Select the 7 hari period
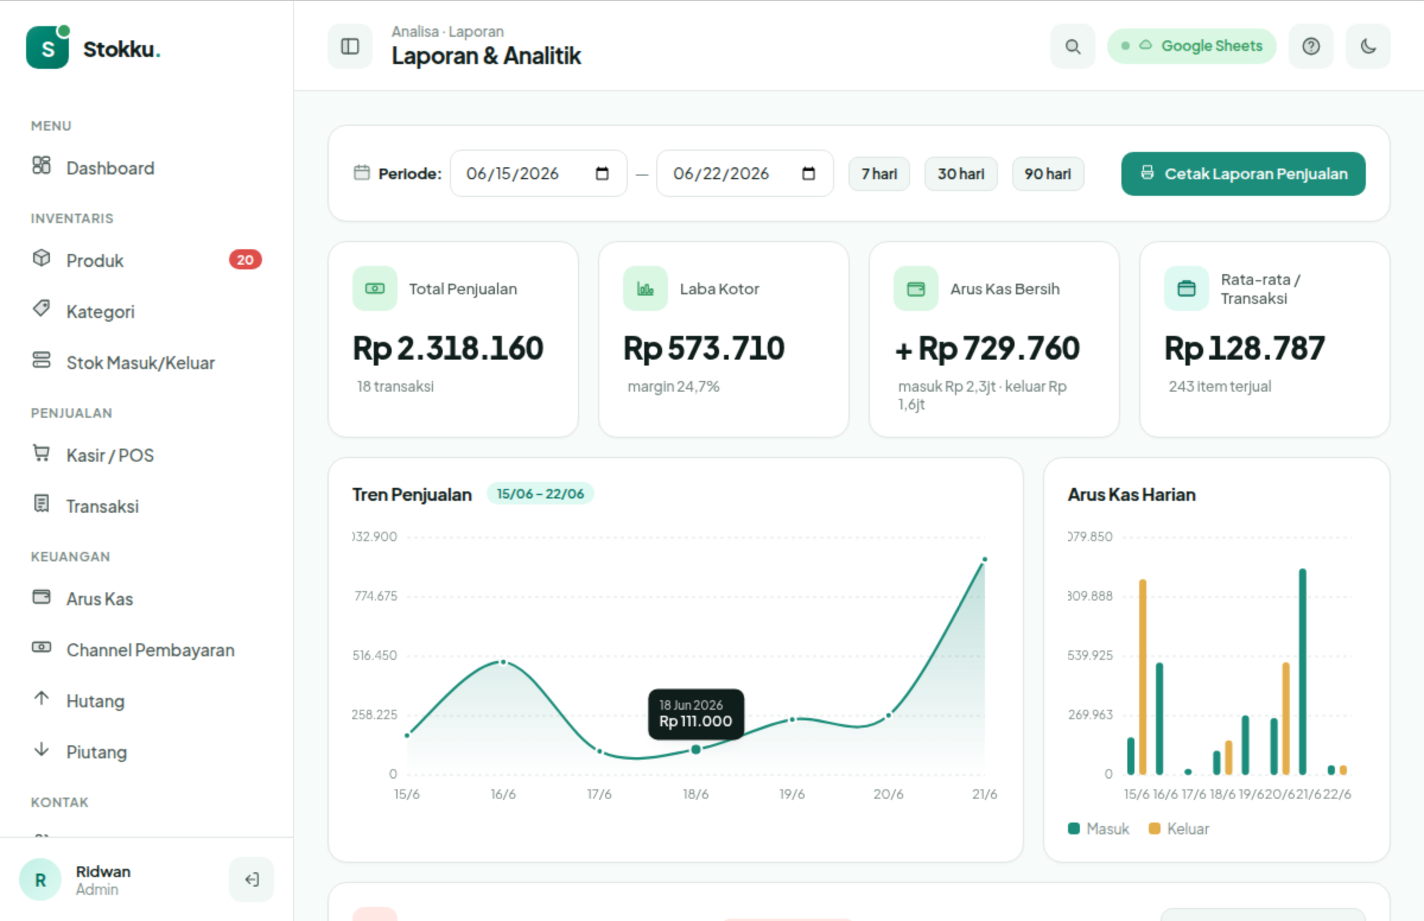This screenshot has height=921, width=1424. tap(879, 174)
